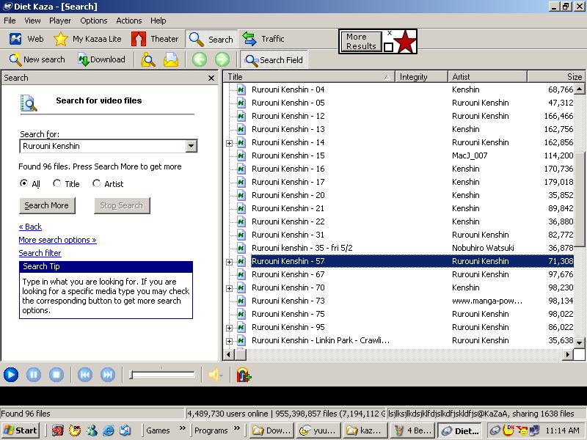
Task: Open the Search for dropdown list
Action: (192, 146)
